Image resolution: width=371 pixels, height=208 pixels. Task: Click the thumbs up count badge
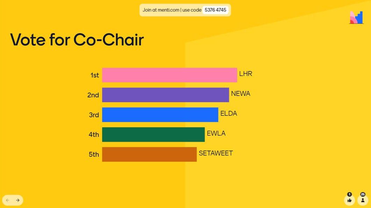coord(349,194)
